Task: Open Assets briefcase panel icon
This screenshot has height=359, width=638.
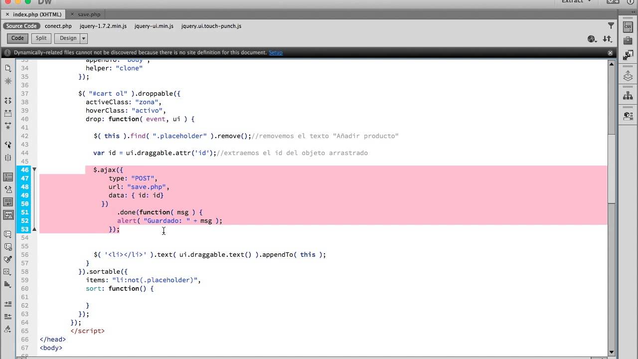Action: [x=628, y=41]
